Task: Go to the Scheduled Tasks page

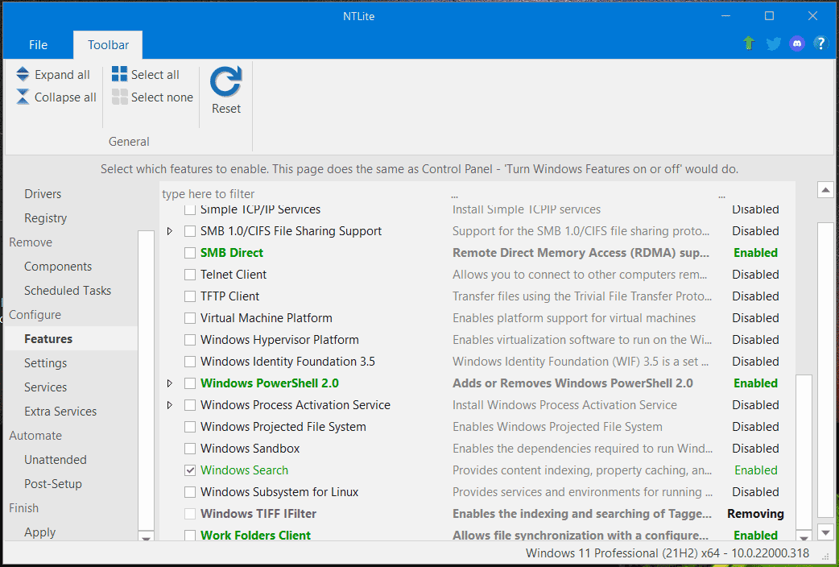Action: click(x=68, y=291)
